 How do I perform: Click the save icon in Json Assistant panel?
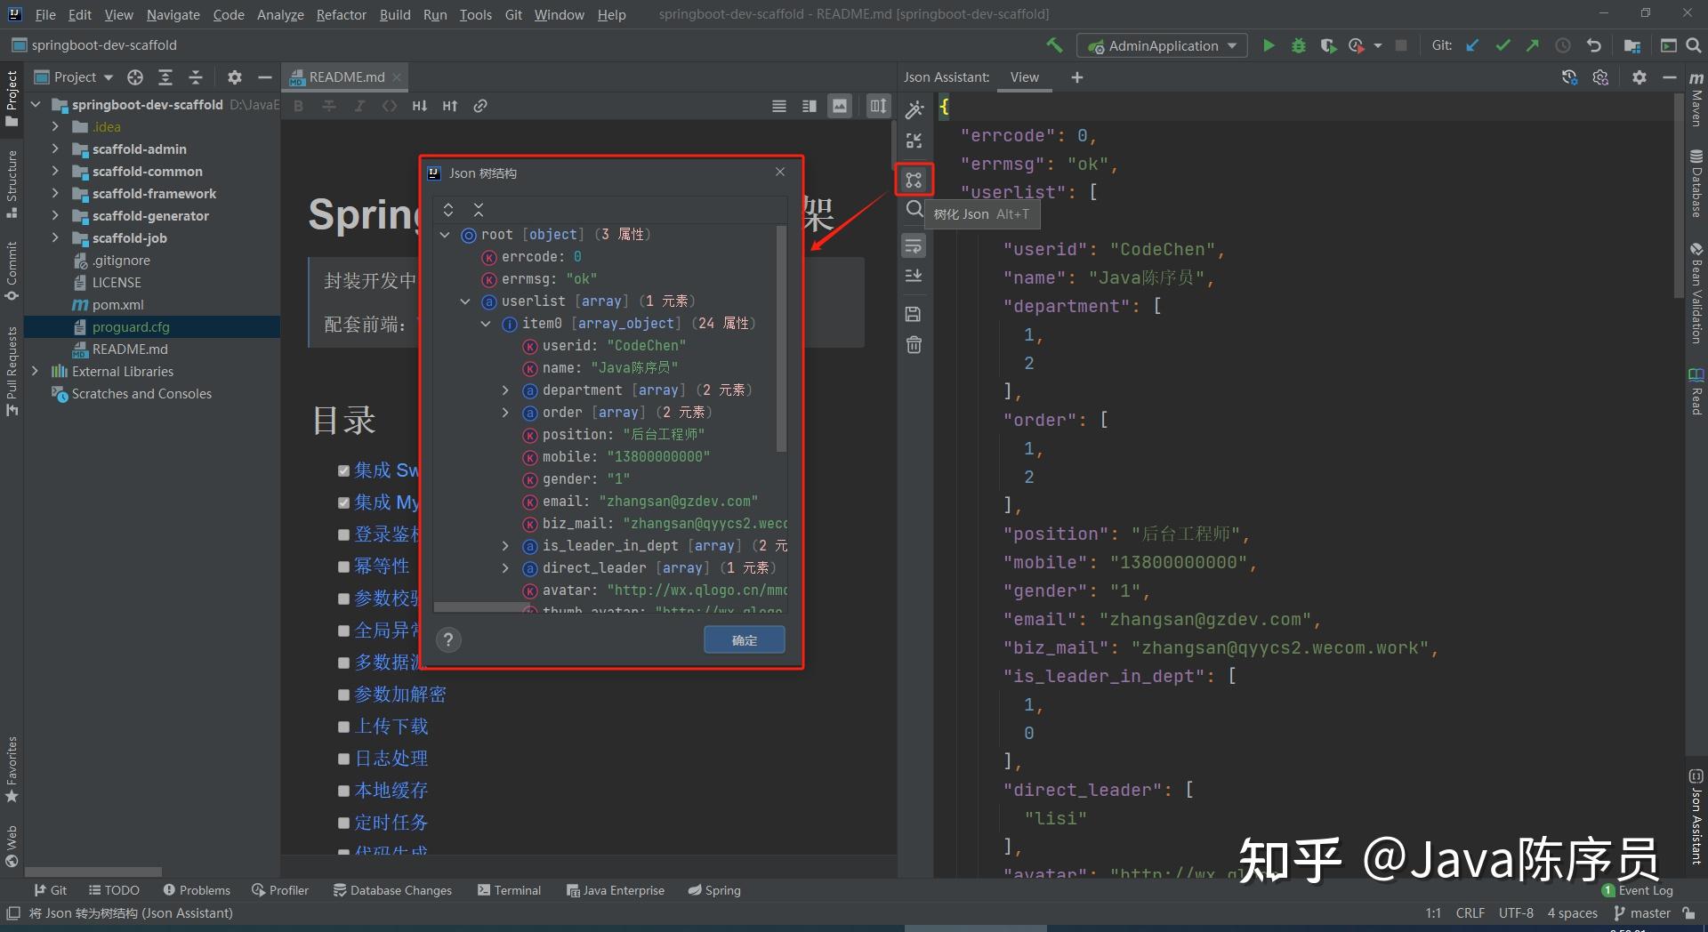point(914,313)
